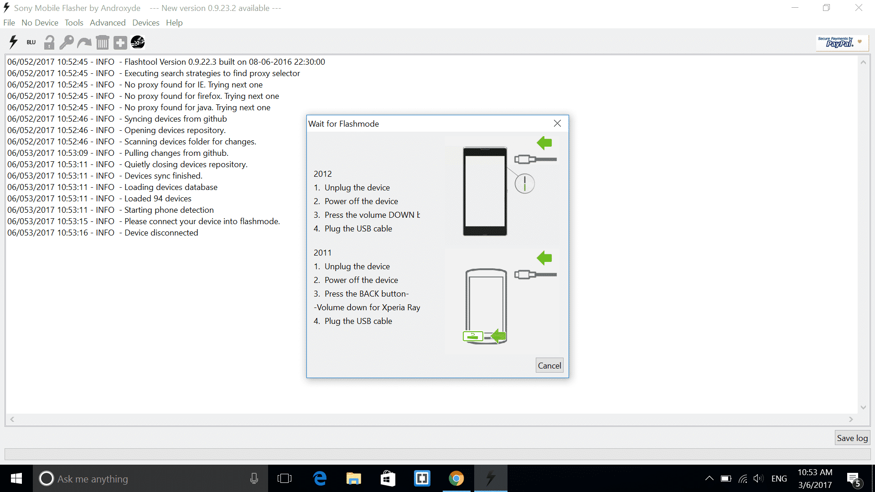This screenshot has width=875, height=492.
Task: Click the curved arrow toolbar icon
Action: point(84,42)
